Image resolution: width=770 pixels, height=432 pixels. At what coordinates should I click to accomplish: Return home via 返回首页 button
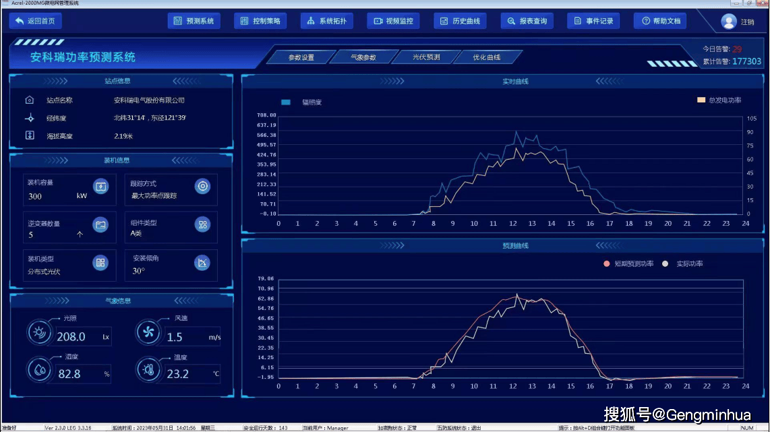coord(35,21)
